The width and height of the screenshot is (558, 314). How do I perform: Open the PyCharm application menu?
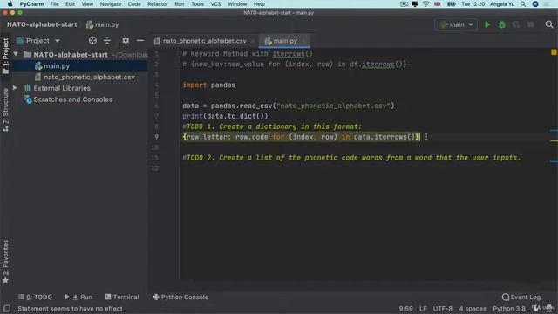31,4
